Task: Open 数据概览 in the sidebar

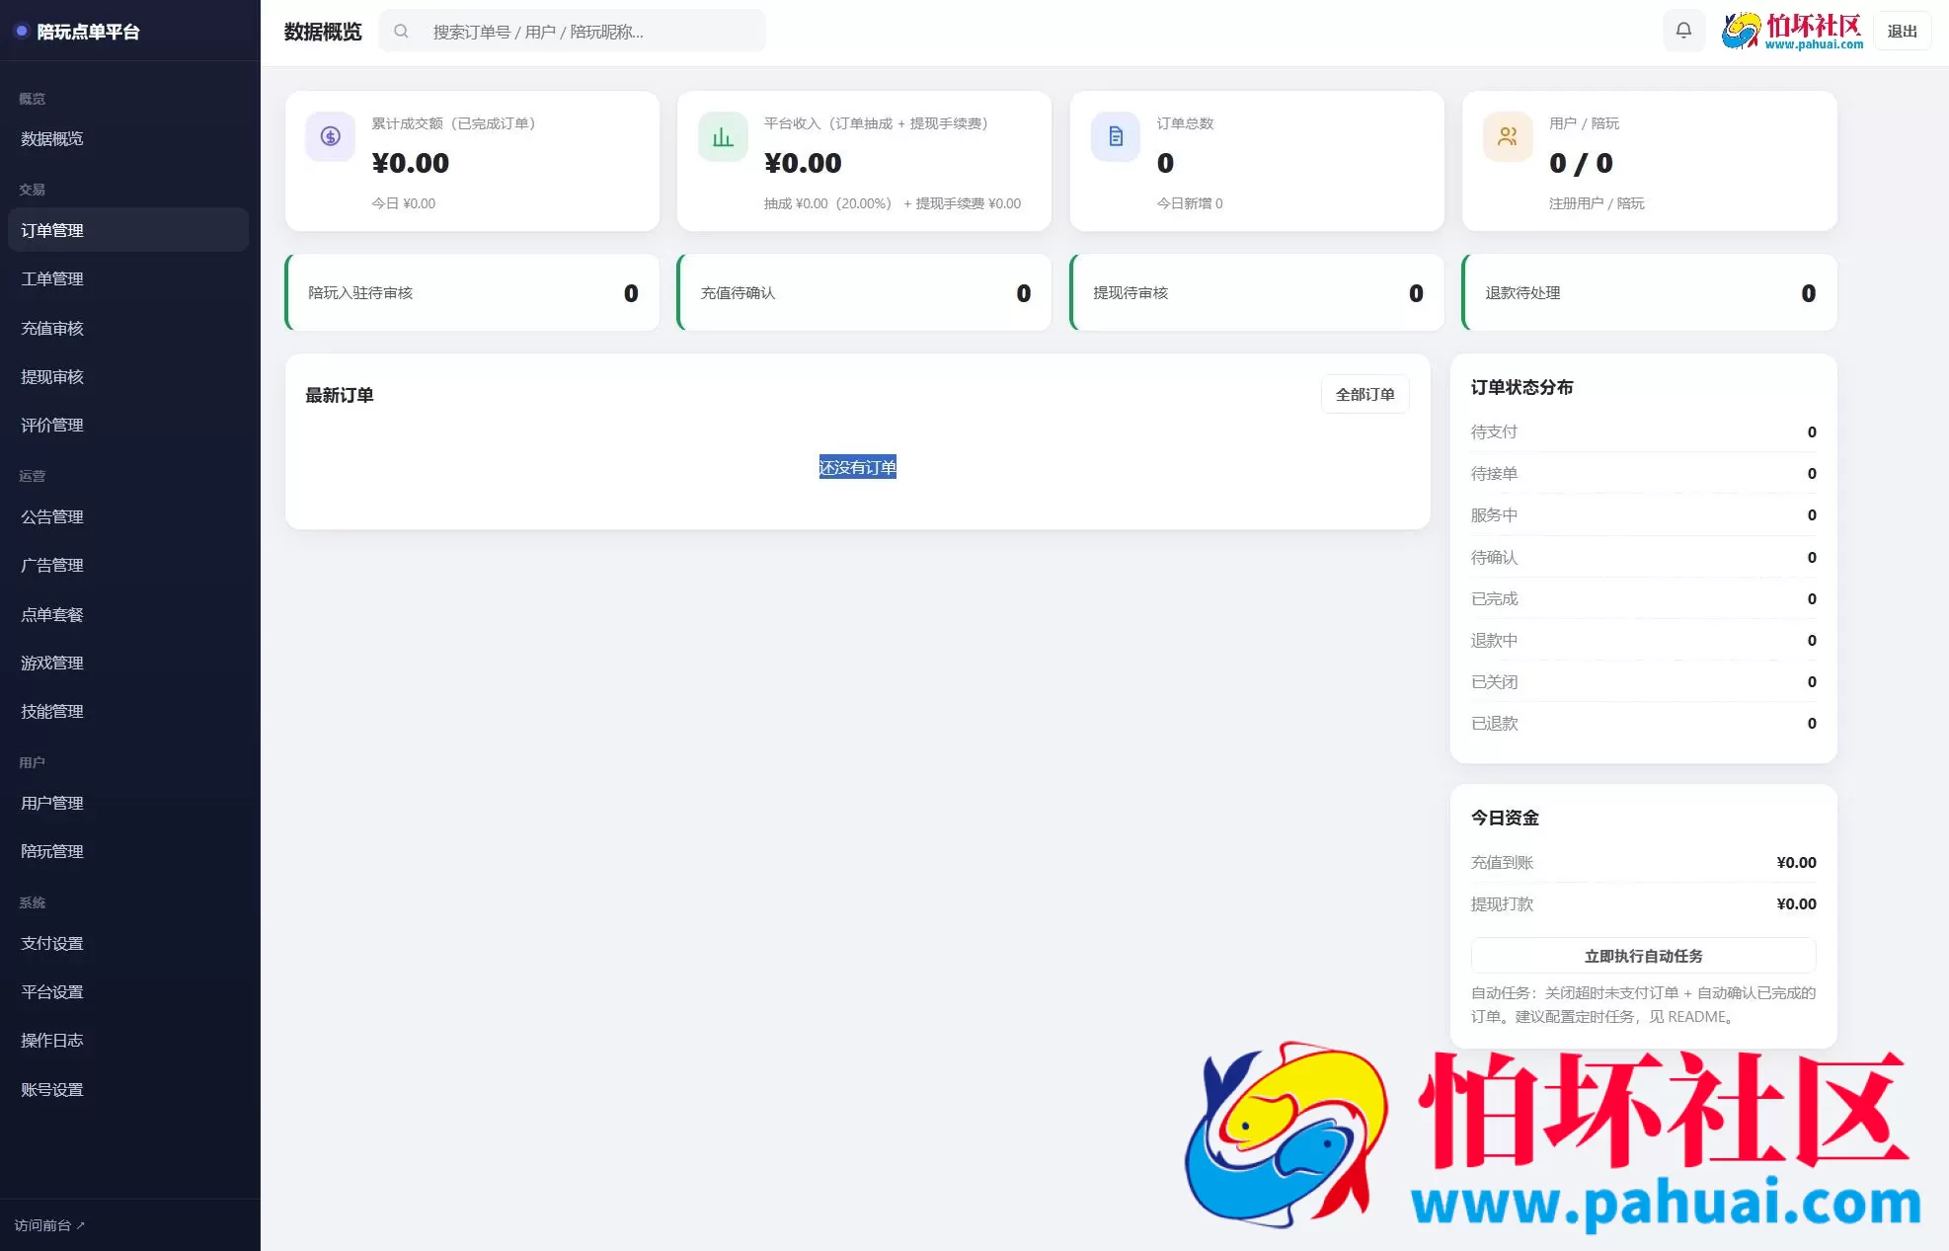Action: coord(128,139)
